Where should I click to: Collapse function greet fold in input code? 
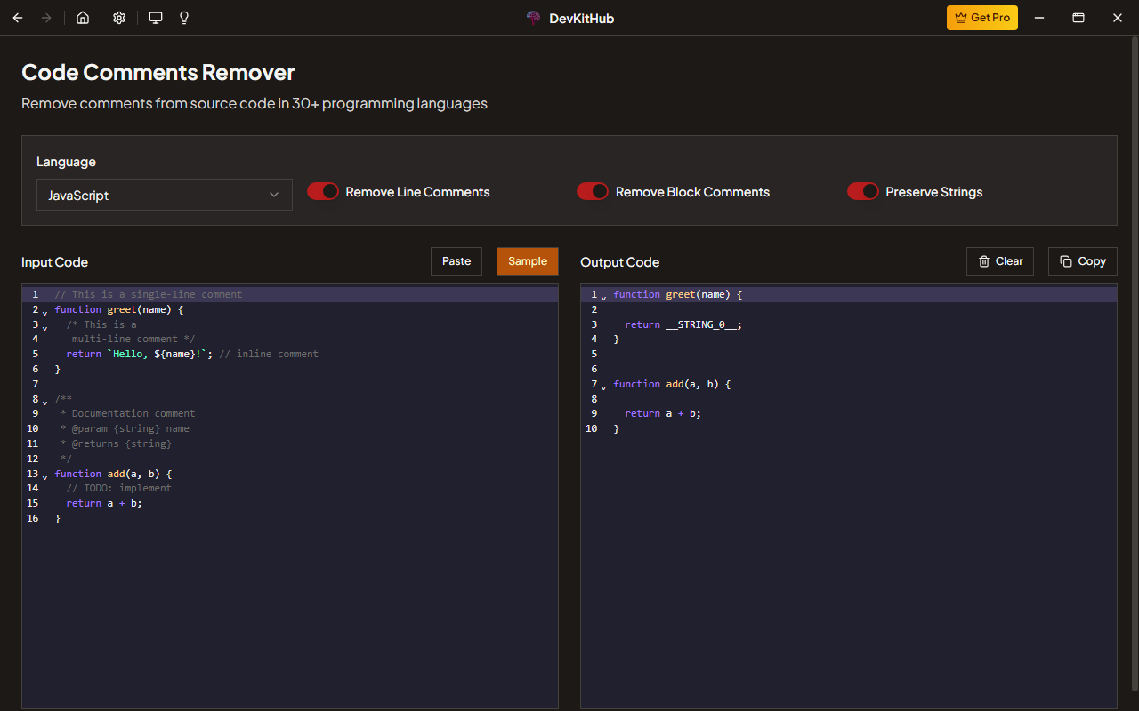(44, 312)
